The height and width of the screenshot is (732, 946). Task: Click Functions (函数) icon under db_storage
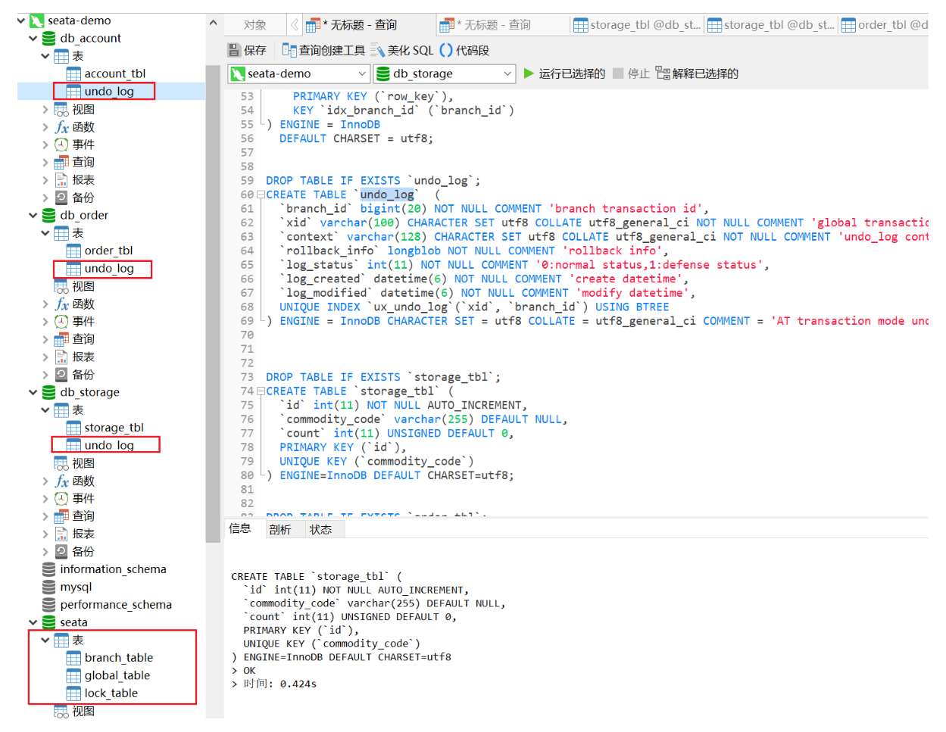pos(61,481)
